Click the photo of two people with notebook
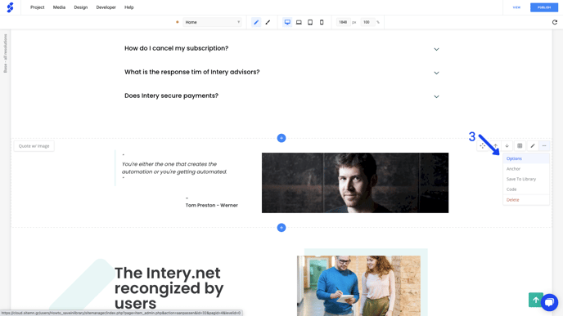Viewport: 563px width, 316px height. [x=358, y=286]
